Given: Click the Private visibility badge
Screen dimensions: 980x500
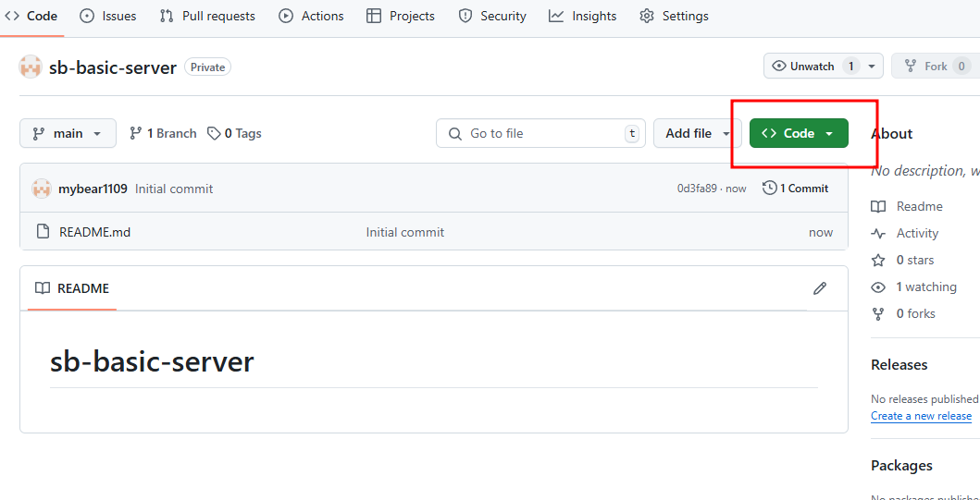Looking at the screenshot, I should tap(207, 67).
